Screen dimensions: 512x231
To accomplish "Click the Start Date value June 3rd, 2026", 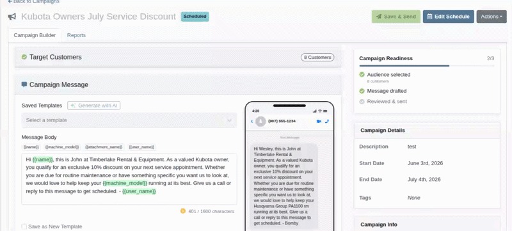I will click(x=425, y=163).
